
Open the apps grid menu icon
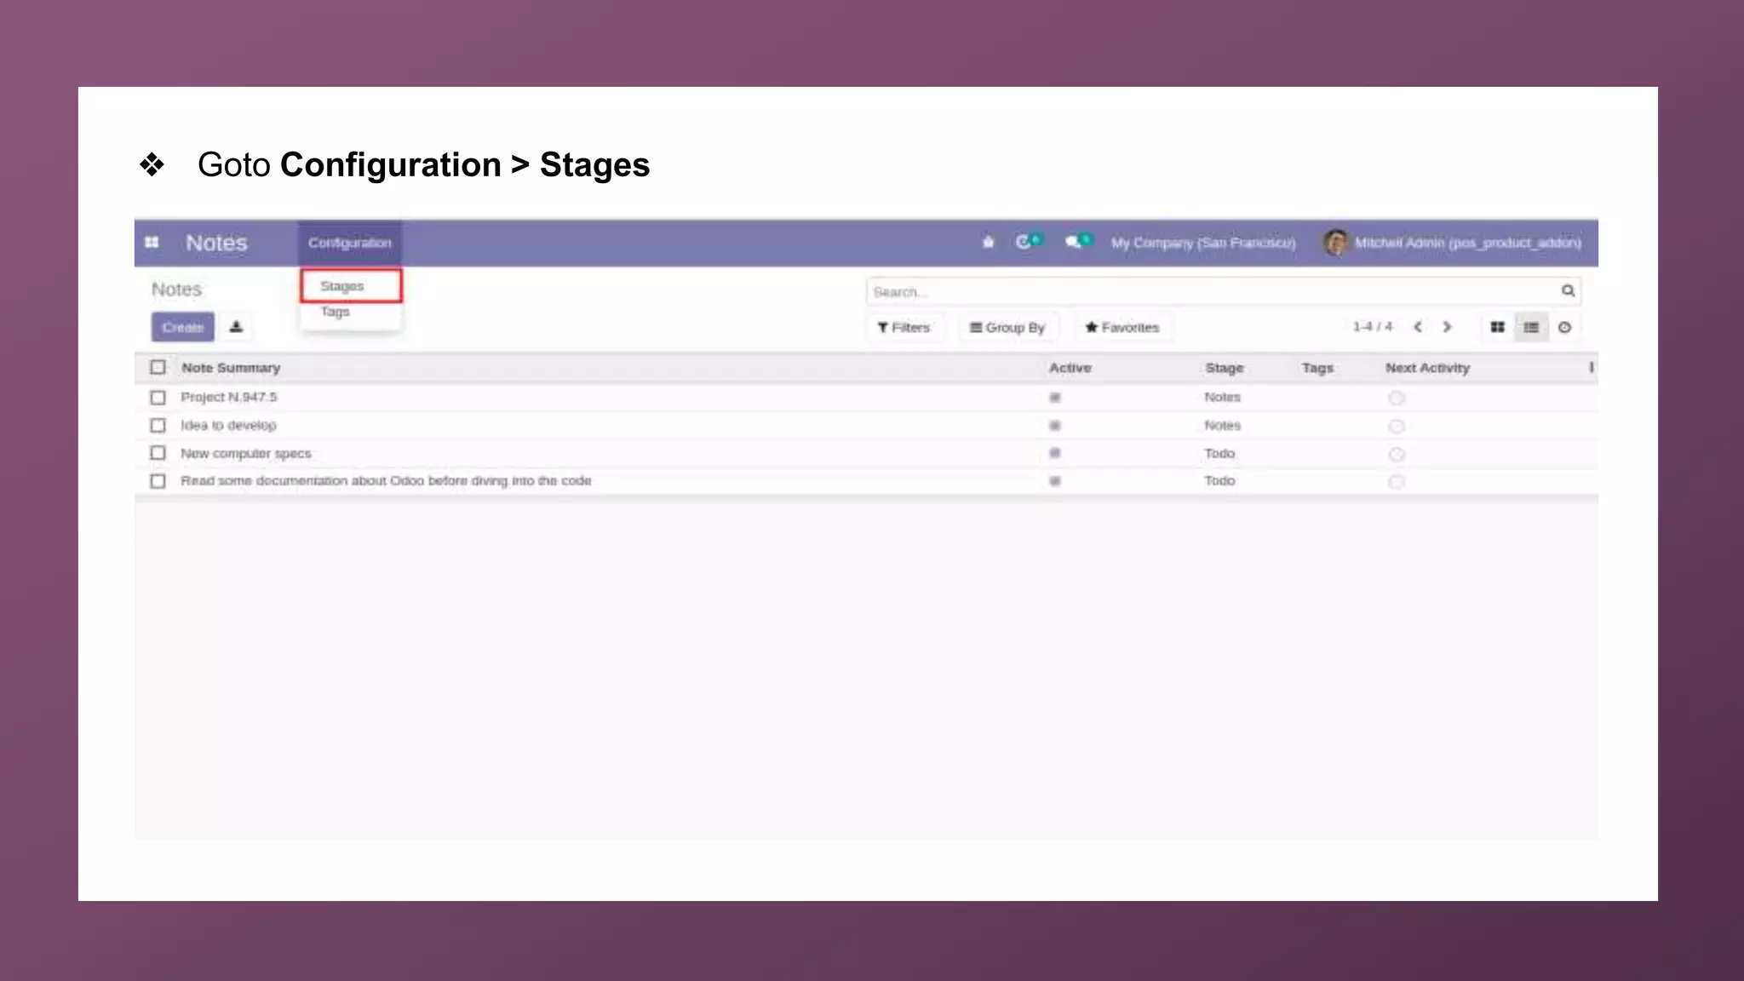tap(152, 243)
